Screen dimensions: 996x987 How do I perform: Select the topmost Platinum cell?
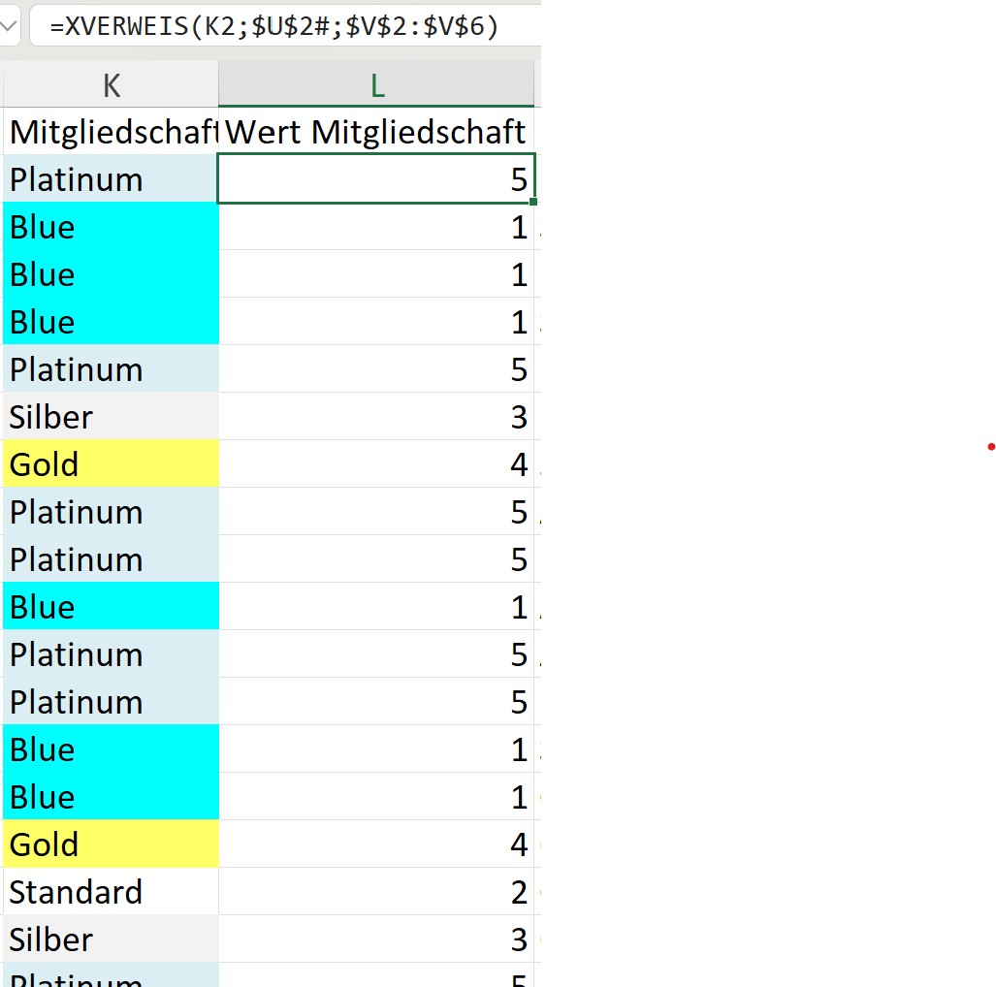[112, 179]
